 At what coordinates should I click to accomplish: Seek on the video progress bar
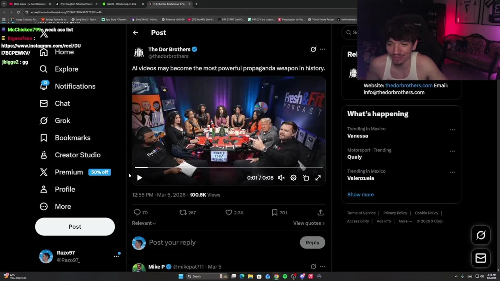pyautogui.click(x=229, y=167)
